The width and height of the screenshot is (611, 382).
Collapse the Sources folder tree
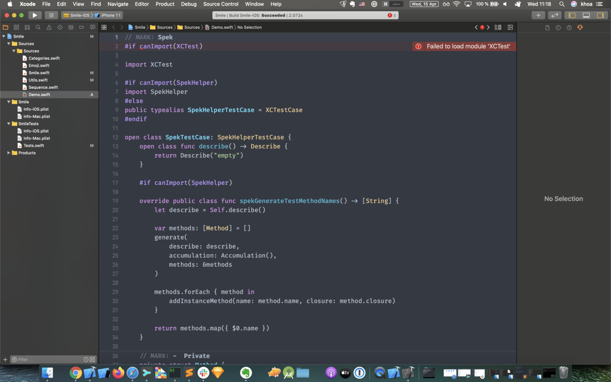pyautogui.click(x=8, y=43)
